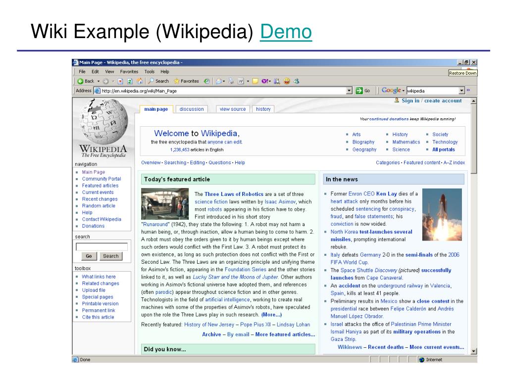Click the Back arrow icon

[x=80, y=81]
